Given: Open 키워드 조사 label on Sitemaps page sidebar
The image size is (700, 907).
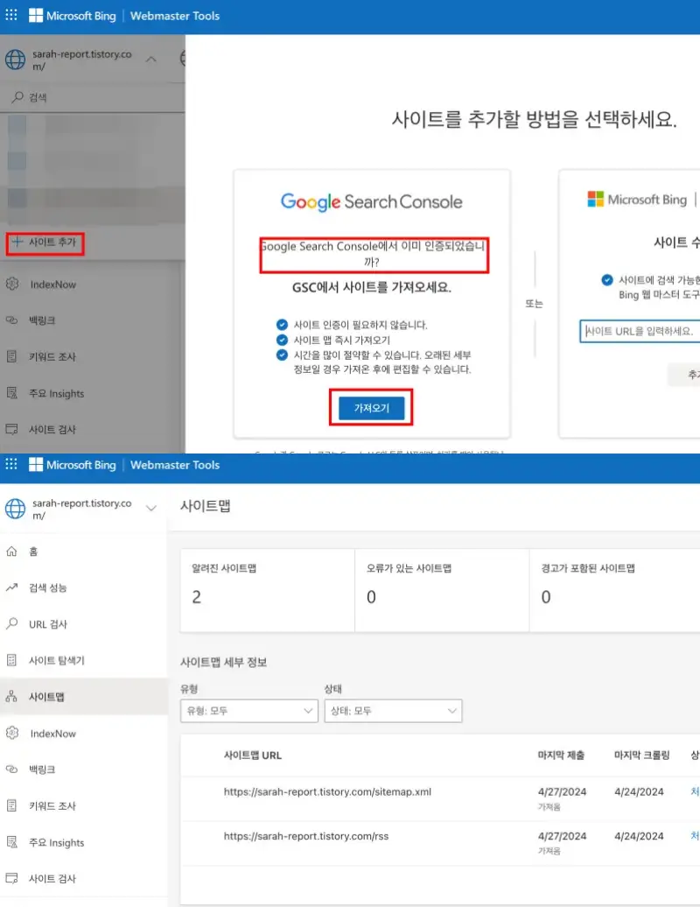Looking at the screenshot, I should coord(52,805).
